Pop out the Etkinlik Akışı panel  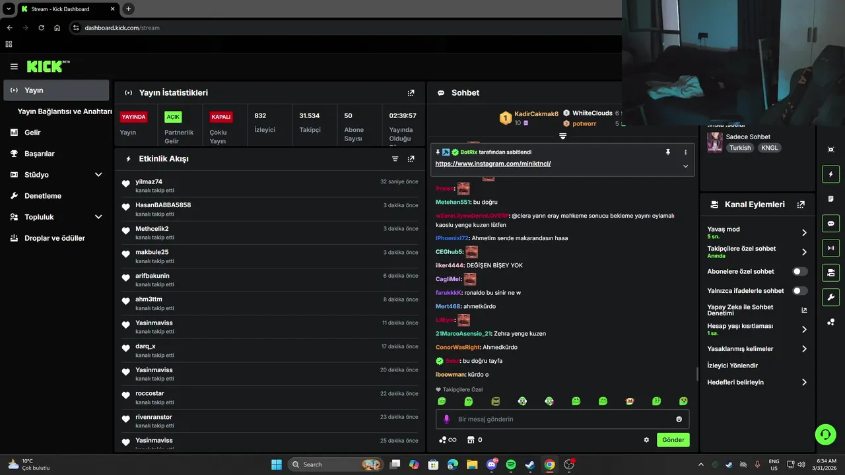pos(411,159)
